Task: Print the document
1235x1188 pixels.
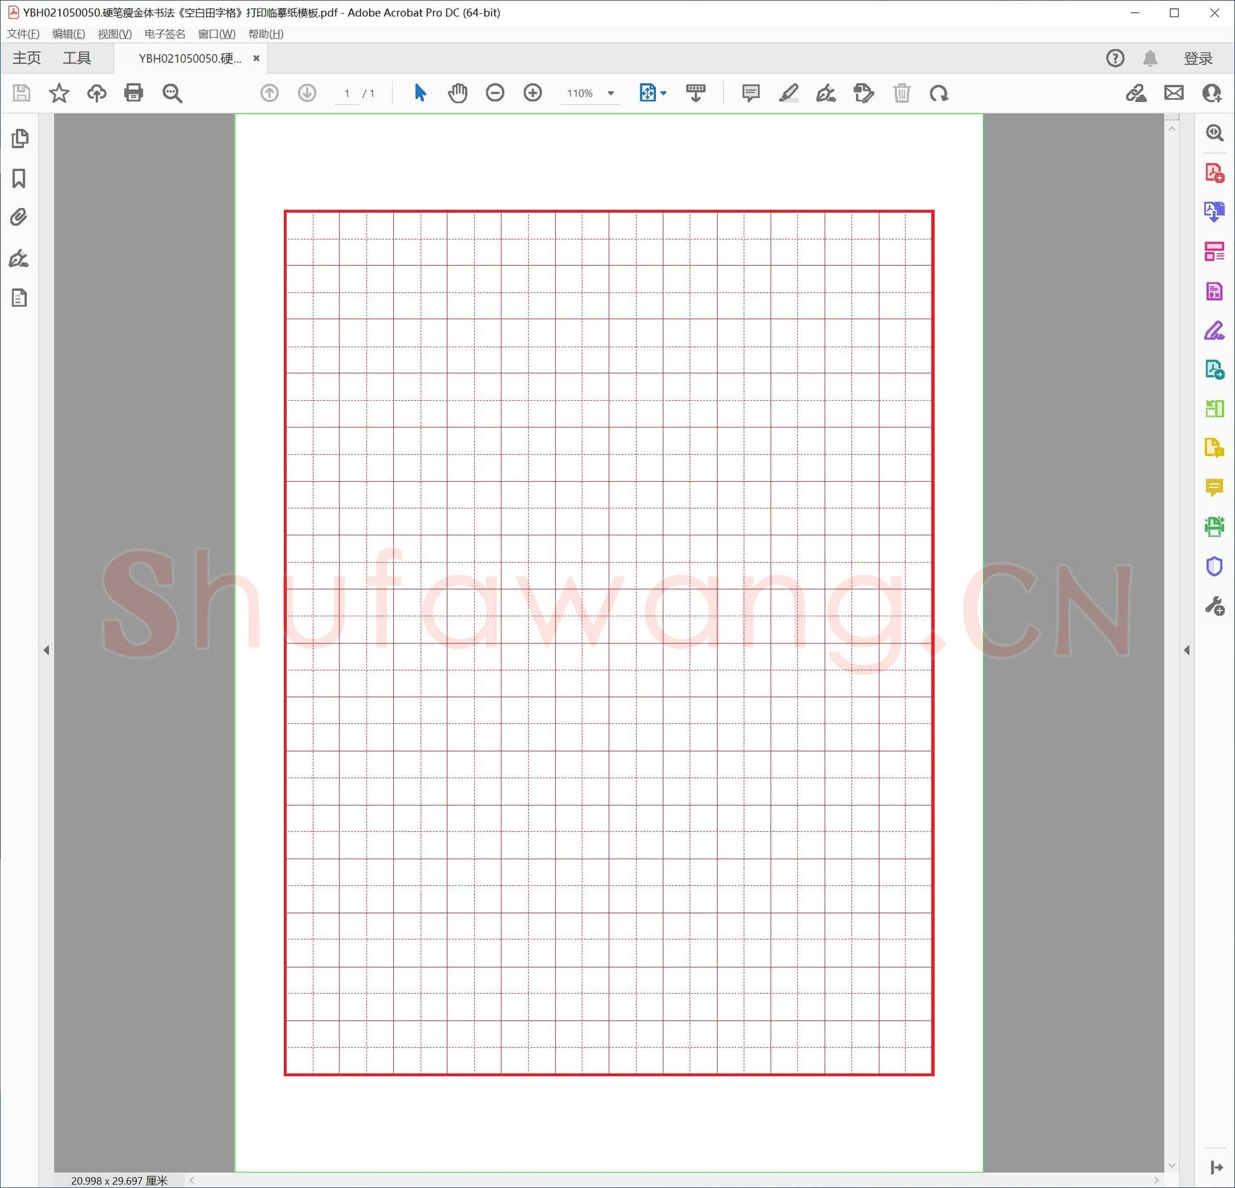Action: (x=134, y=93)
